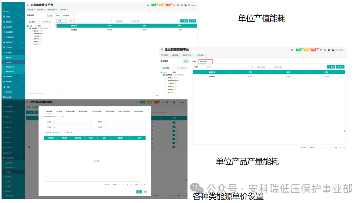The image size is (364, 203).
Task: Click speaker icon in right window header
Action: pyautogui.click(x=321, y=50)
